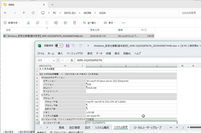201x133 pixels.
Task: Open the データ ribbon tab
Action: point(99,54)
